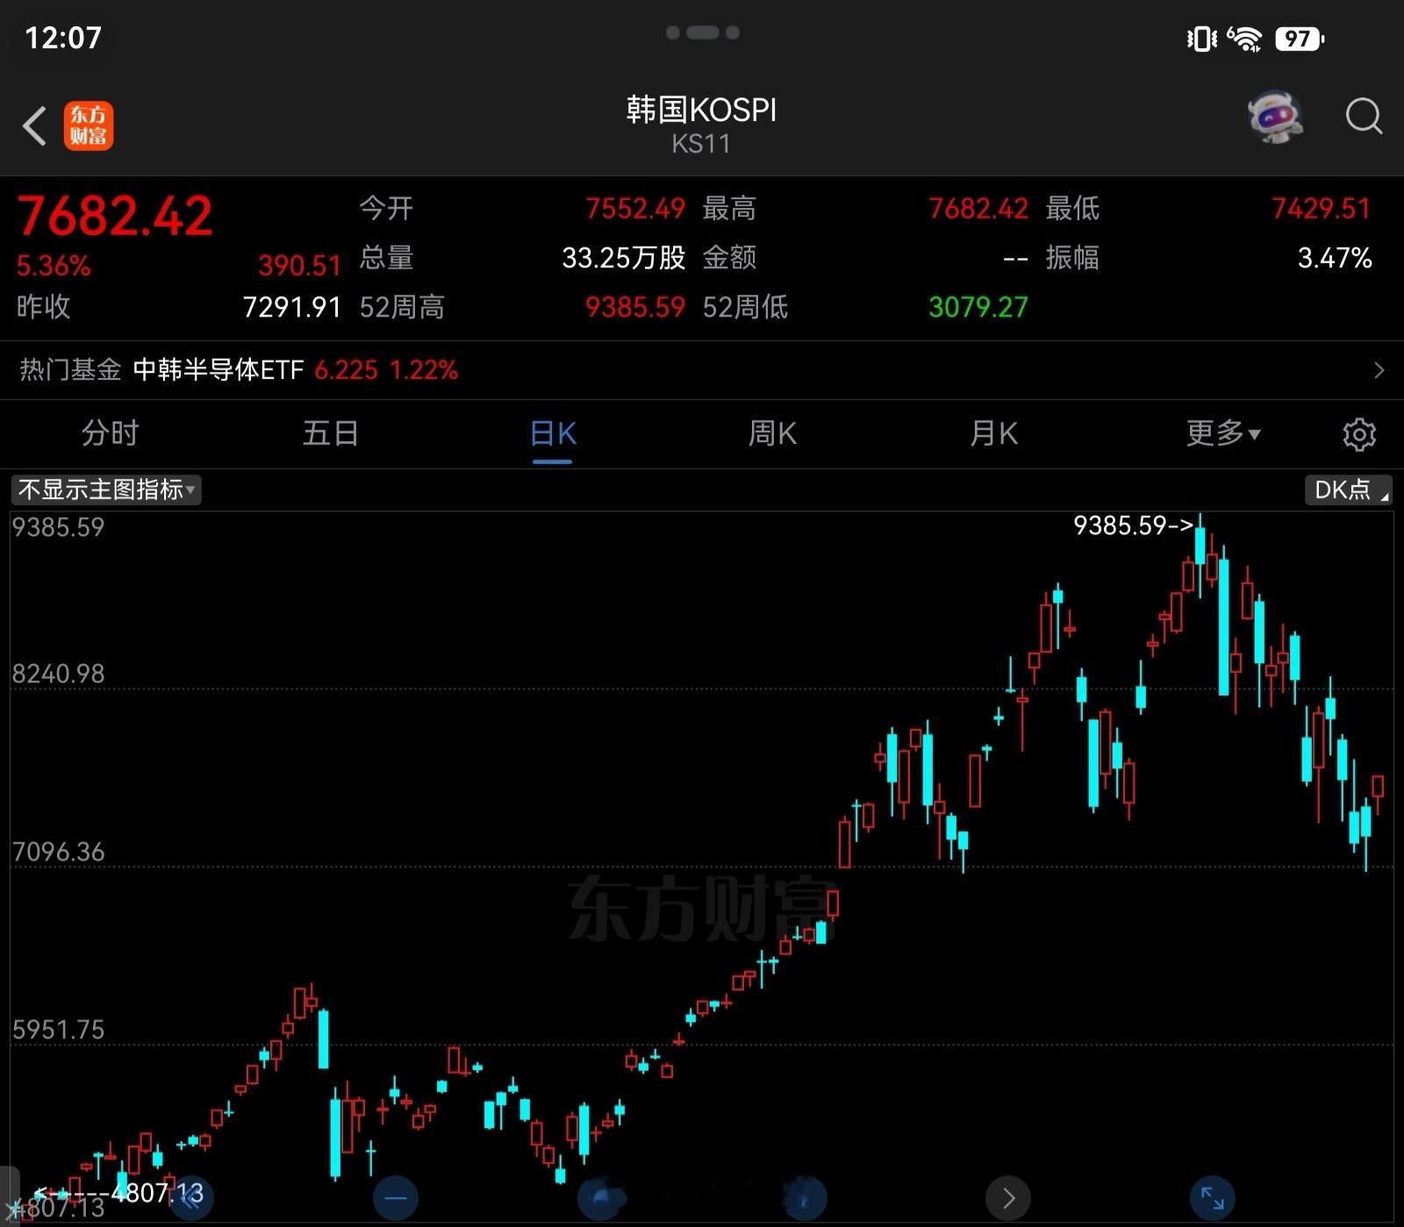Tap the 振幅 value 3.47%
The width and height of the screenshot is (1404, 1227).
point(1335,258)
